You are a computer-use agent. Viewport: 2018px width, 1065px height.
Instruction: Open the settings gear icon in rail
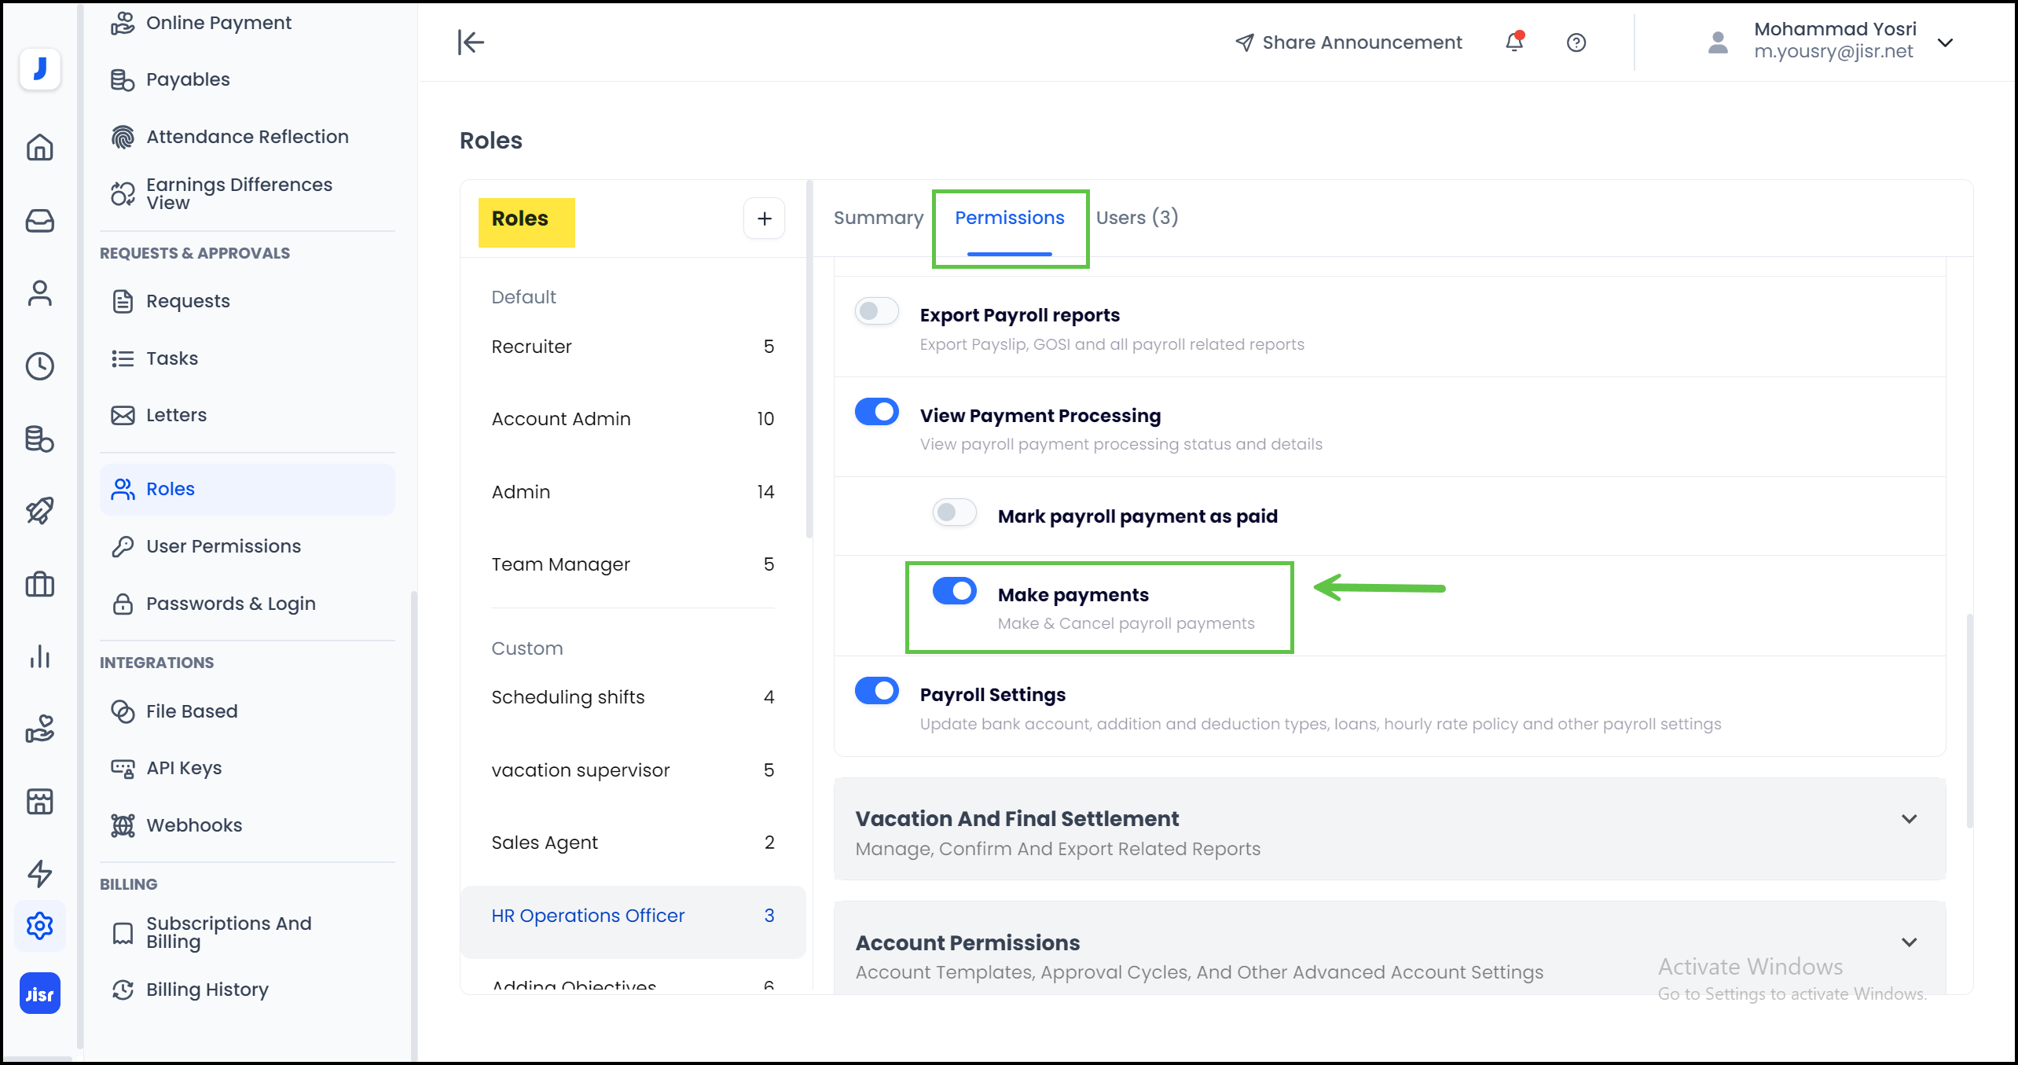coord(39,926)
